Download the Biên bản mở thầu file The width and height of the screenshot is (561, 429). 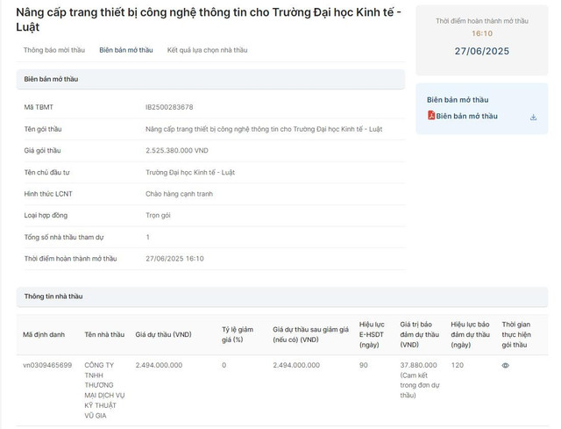point(533,117)
